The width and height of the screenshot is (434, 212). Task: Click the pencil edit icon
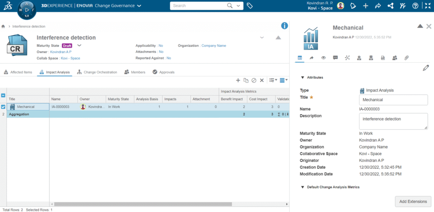(426, 68)
